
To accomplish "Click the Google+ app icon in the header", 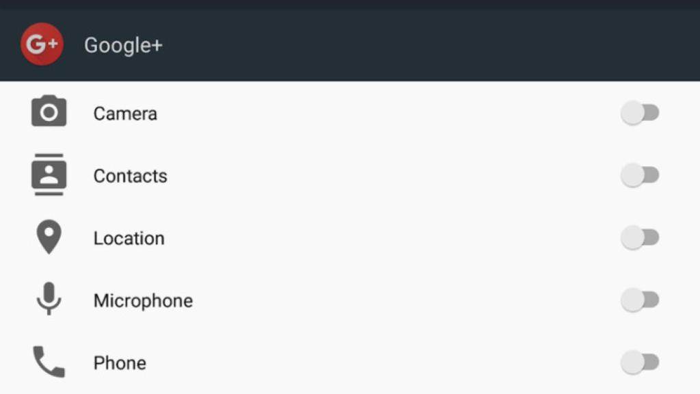I will (x=41, y=44).
